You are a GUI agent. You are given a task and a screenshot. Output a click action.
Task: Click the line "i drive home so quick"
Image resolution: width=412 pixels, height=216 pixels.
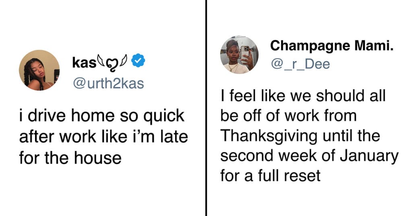[101, 116]
